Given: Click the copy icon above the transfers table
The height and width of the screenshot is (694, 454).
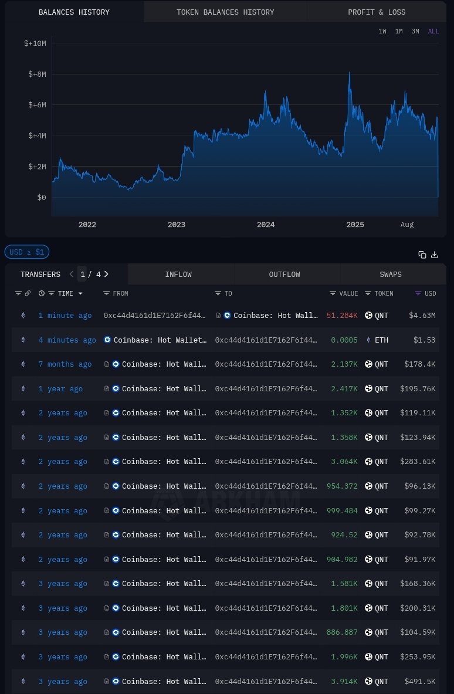Looking at the screenshot, I should 422,255.
